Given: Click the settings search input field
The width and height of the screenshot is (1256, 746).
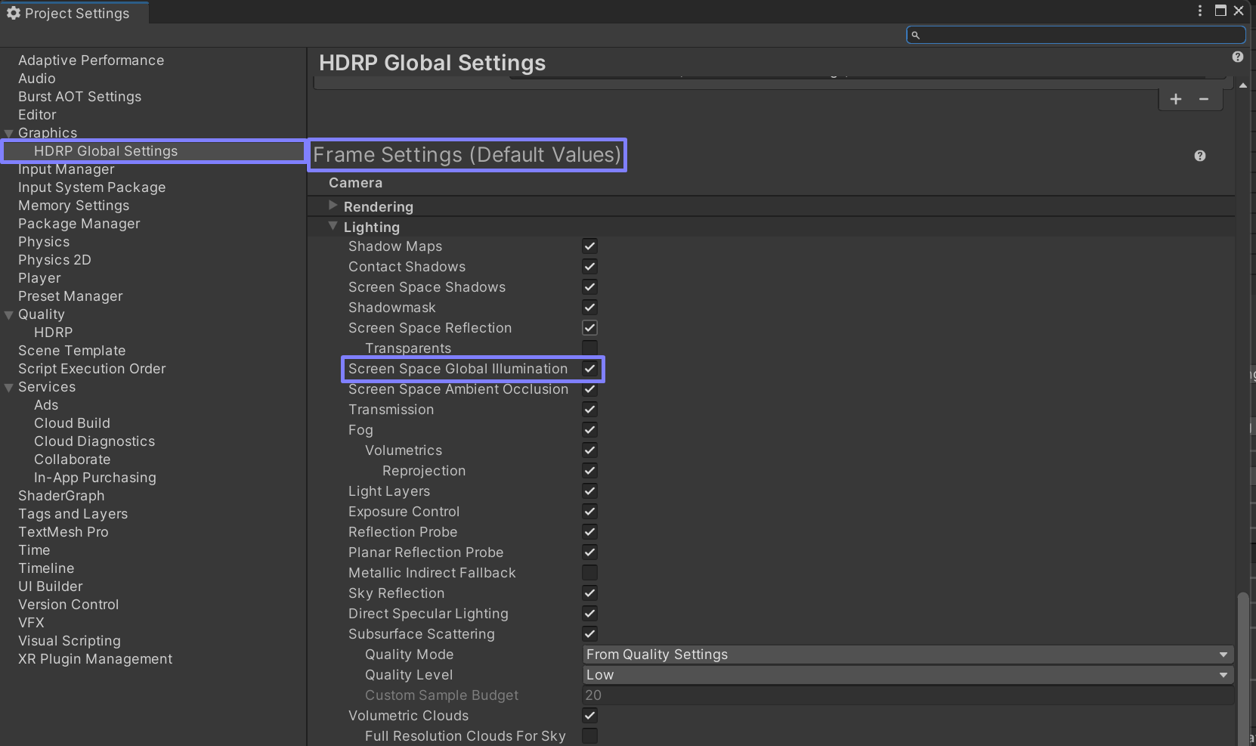Looking at the screenshot, I should (1076, 35).
